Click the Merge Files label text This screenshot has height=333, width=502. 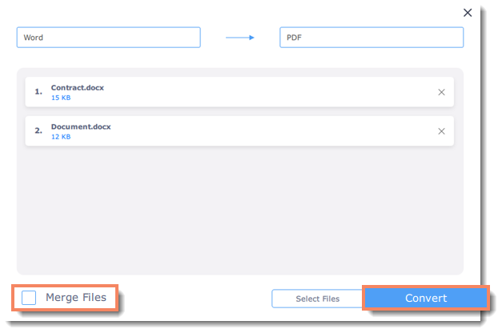point(76,298)
